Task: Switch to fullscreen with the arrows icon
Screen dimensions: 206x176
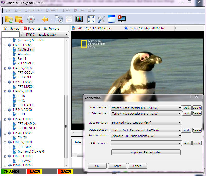Action: (x=91, y=19)
